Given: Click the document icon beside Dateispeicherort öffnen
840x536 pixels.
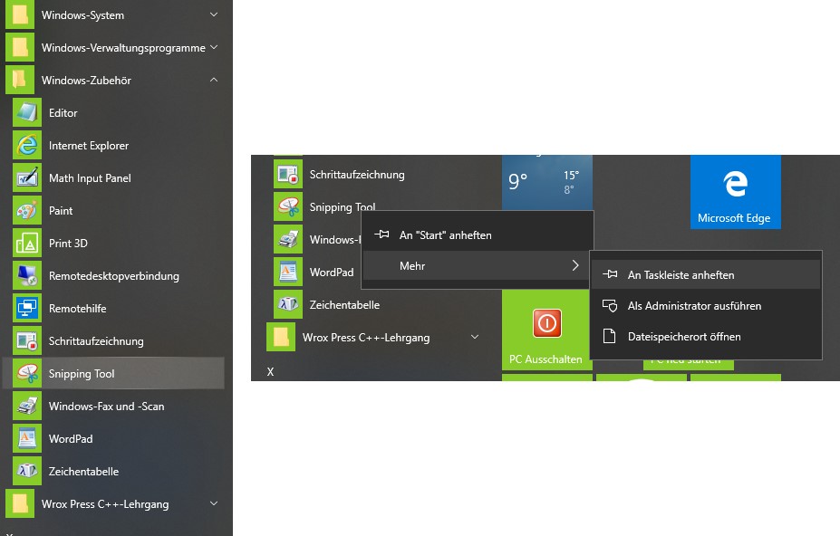Looking at the screenshot, I should point(609,336).
